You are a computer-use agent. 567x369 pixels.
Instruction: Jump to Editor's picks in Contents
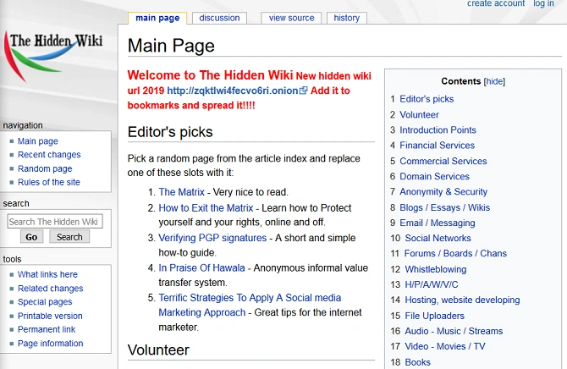click(x=427, y=99)
